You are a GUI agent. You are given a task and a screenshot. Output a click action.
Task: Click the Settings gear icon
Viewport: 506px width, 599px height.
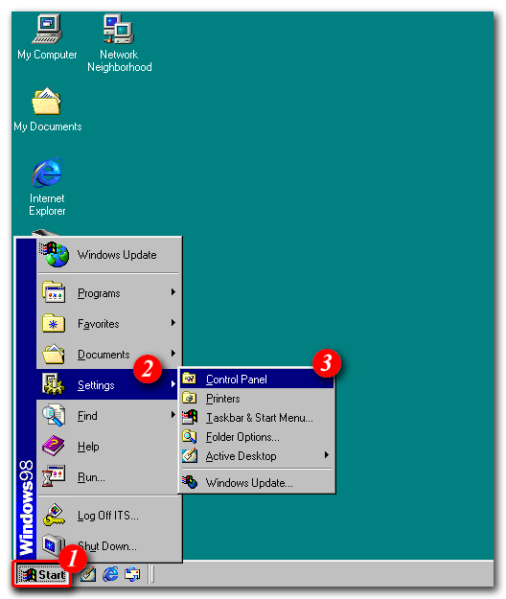click(x=54, y=384)
